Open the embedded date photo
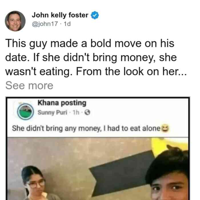The image size is (200, 200). (x=98, y=169)
